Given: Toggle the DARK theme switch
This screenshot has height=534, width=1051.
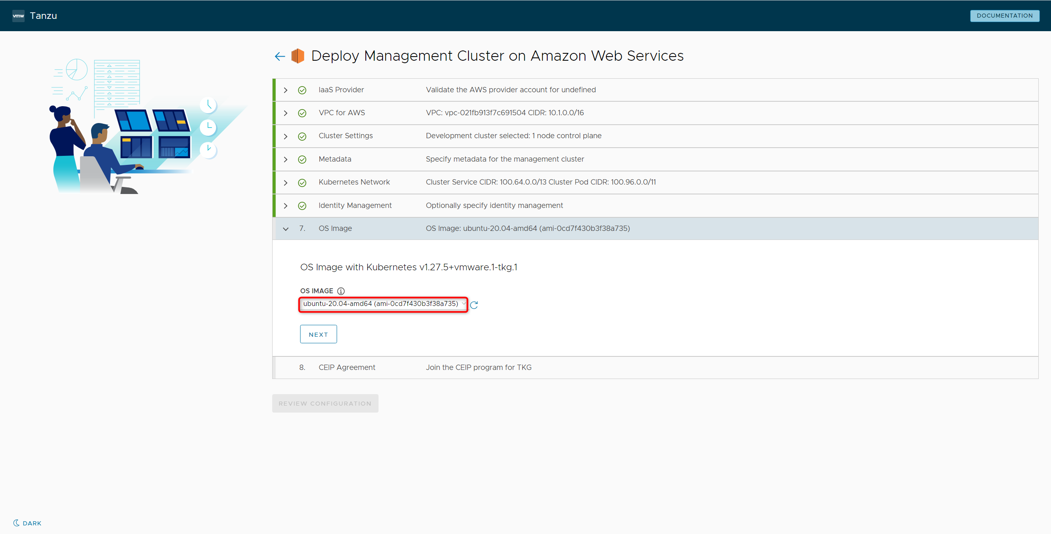Looking at the screenshot, I should [x=32, y=523].
